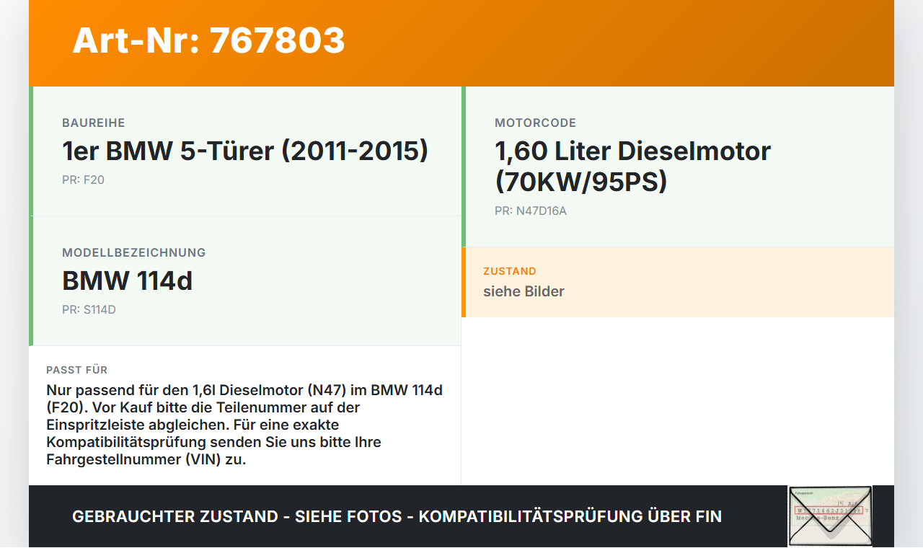Select the 'BMW 114d' model name
The image size is (923, 548).
[x=128, y=280]
